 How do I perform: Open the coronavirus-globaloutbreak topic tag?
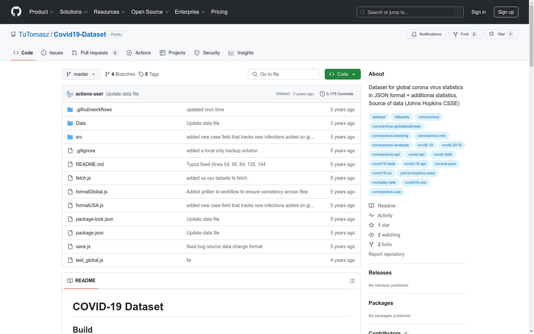click(396, 126)
